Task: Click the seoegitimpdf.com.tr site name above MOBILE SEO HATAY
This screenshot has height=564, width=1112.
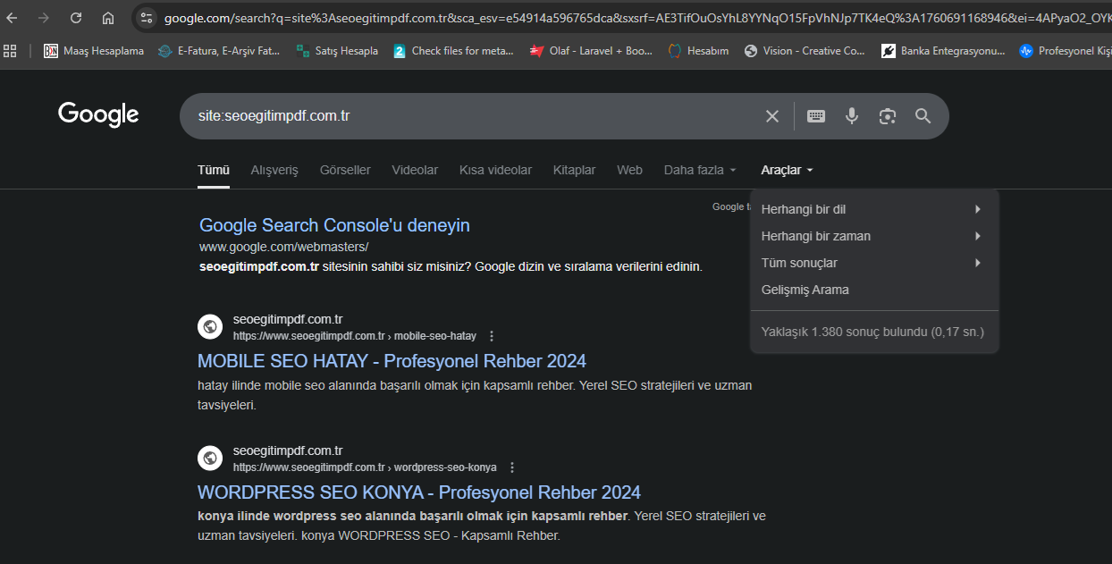Action: coord(288,319)
